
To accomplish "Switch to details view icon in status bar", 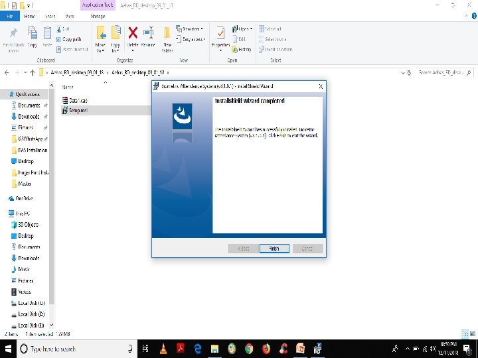I will [x=465, y=334].
